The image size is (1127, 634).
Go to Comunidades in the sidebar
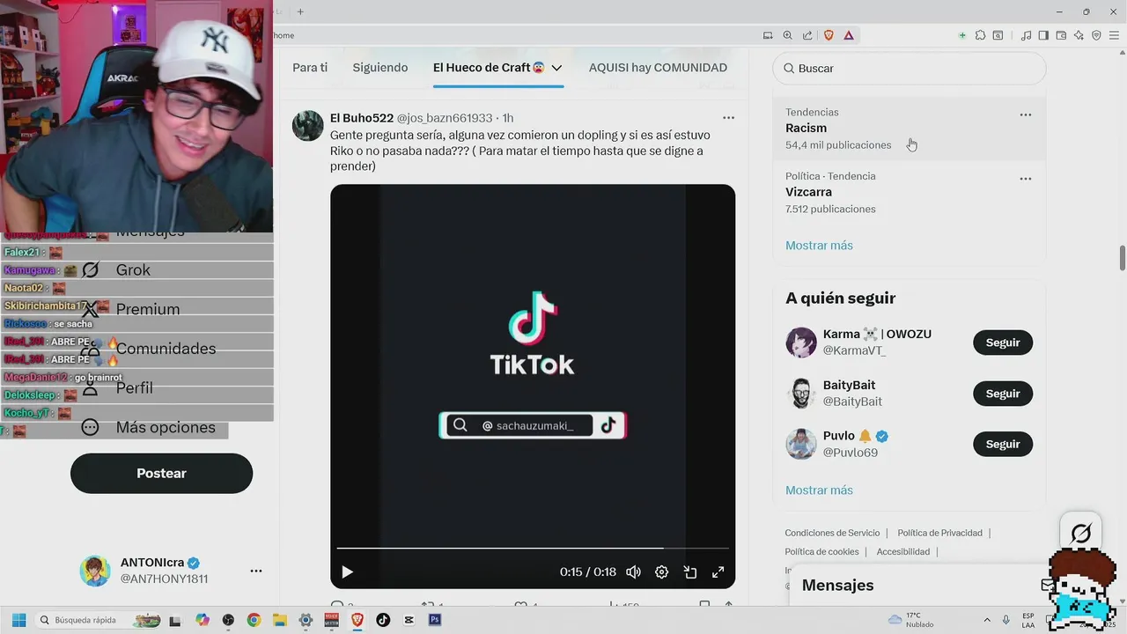click(x=148, y=349)
